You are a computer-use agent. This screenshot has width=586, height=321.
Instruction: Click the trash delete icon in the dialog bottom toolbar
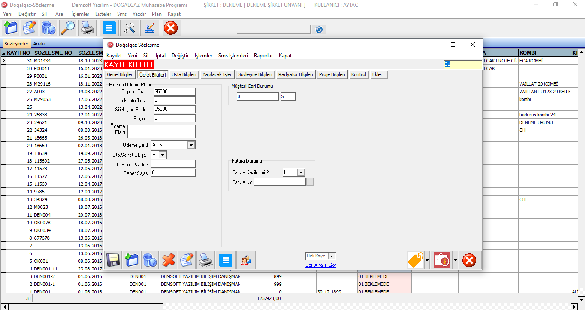[x=150, y=260]
